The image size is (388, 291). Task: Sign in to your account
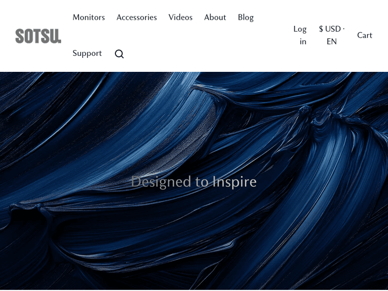[x=300, y=35]
